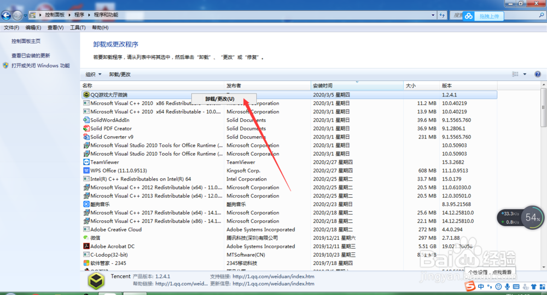
Task: Select the Solid Converter v9 icon
Action: 86,136
